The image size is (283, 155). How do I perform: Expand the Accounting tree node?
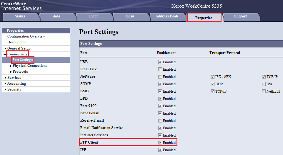[x=5, y=84]
